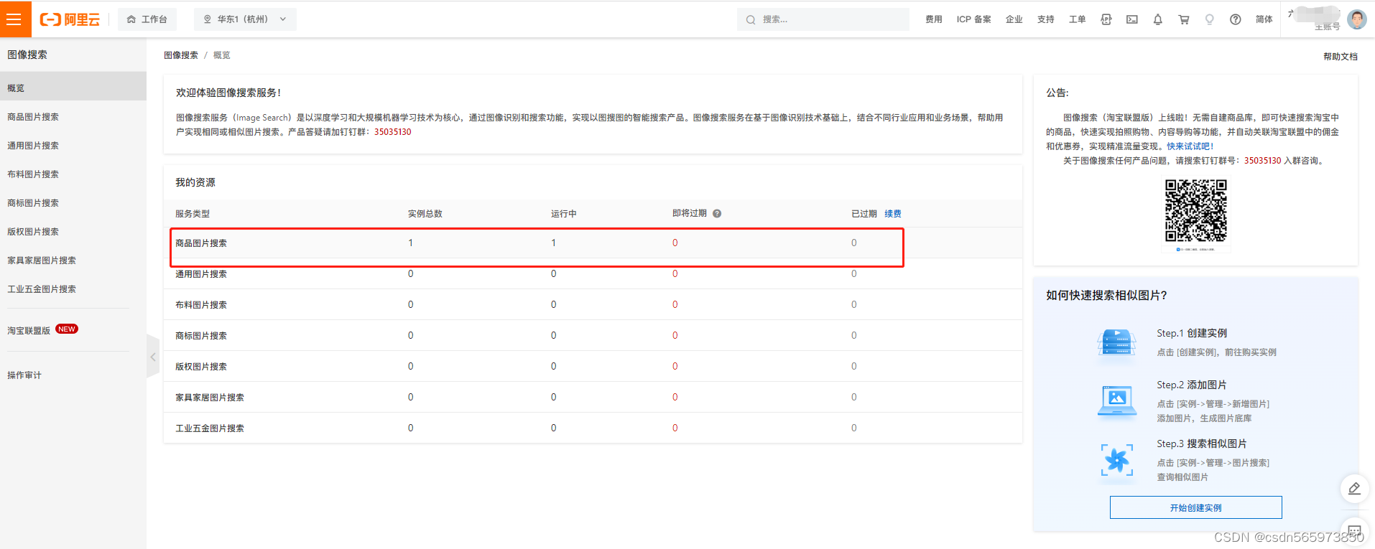1375x549 pixels.
Task: Click the 快来试试吧 link in the announcement
Action: point(1188,146)
